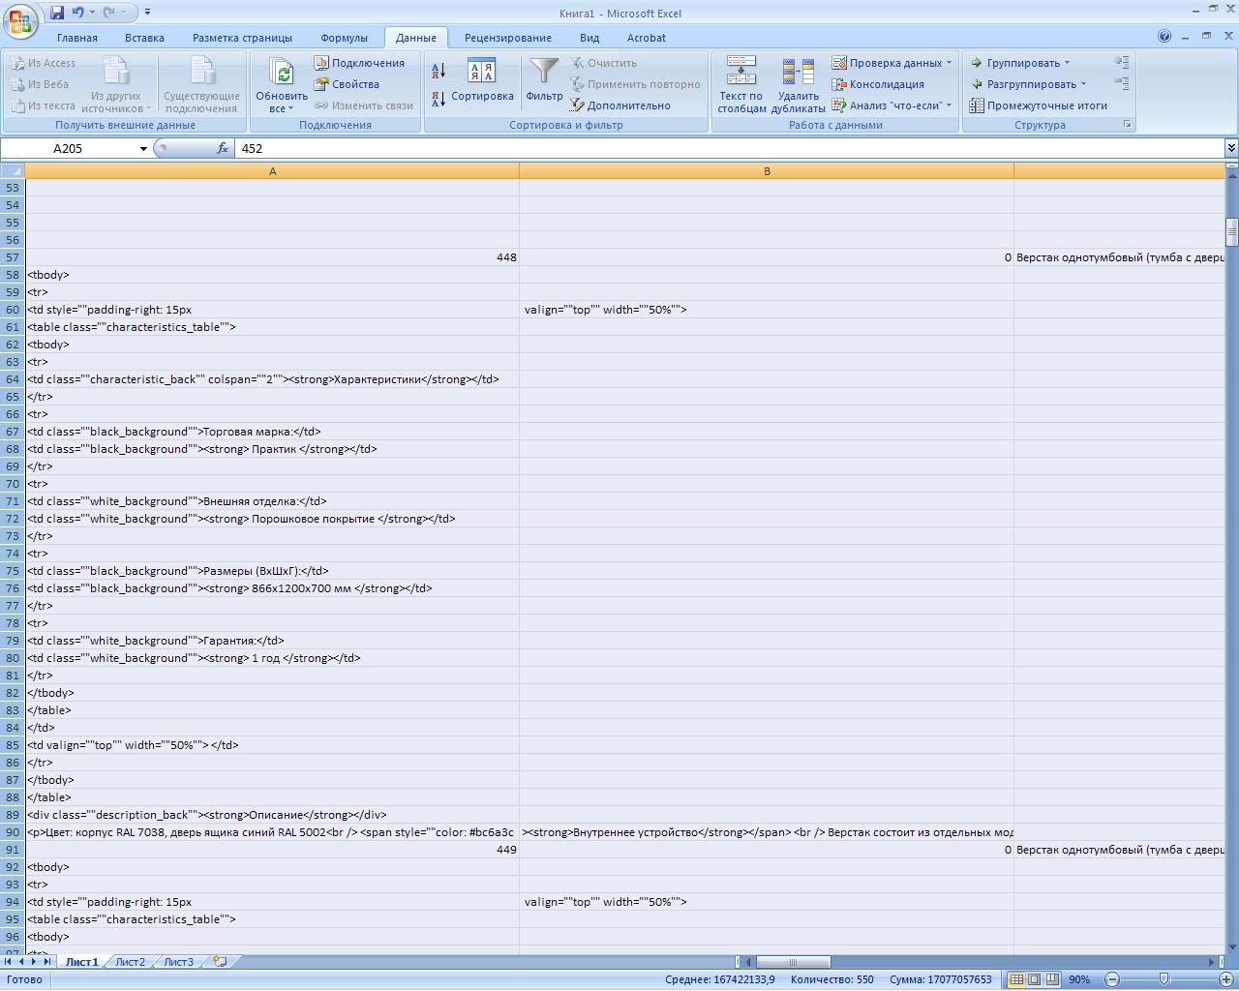1239x991 pixels.
Task: Open the Name Box dropdown arrow
Action: [x=143, y=149]
